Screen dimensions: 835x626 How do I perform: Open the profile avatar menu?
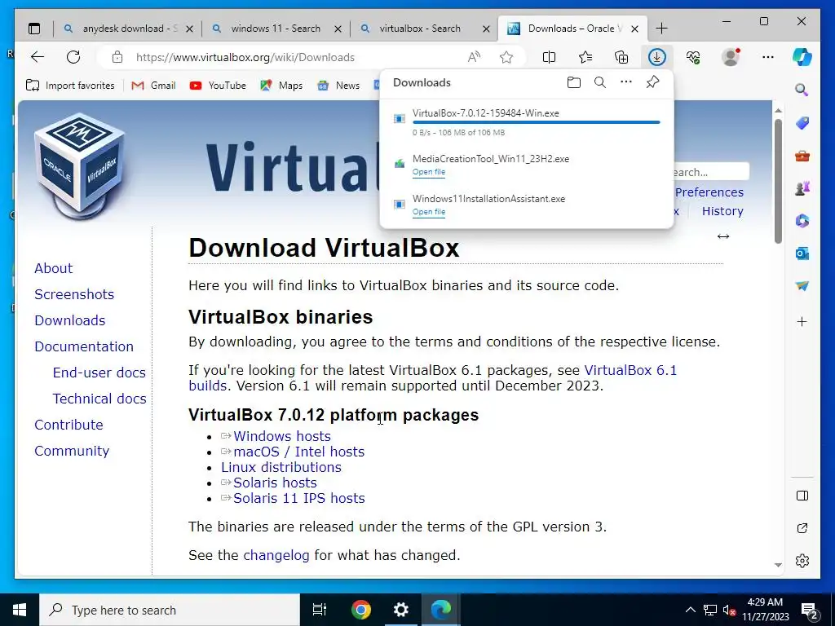731,57
